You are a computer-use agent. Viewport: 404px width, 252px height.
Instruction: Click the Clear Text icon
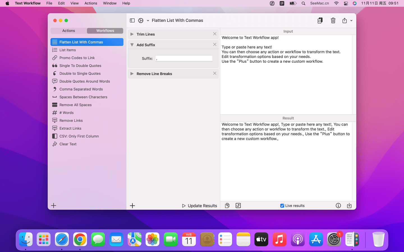pyautogui.click(x=55, y=144)
